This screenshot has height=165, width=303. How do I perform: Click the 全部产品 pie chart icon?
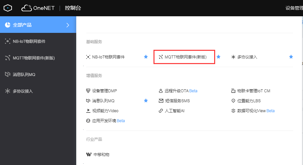8,25
